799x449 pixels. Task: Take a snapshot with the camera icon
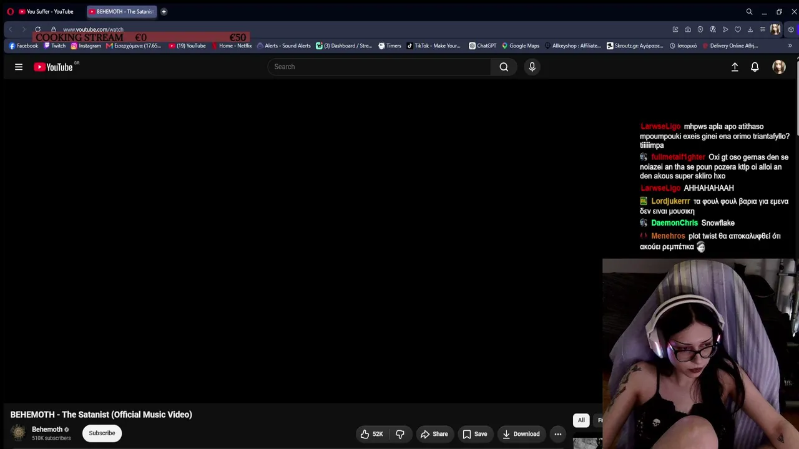coord(688,29)
